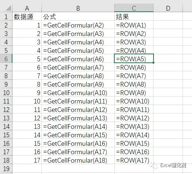
Task: Click cell showing =ROW(A17)
Action: tap(134, 160)
